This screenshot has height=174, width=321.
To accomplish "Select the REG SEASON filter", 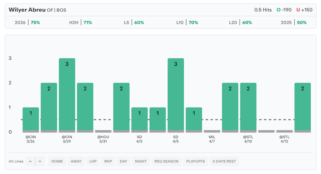I will click(166, 161).
